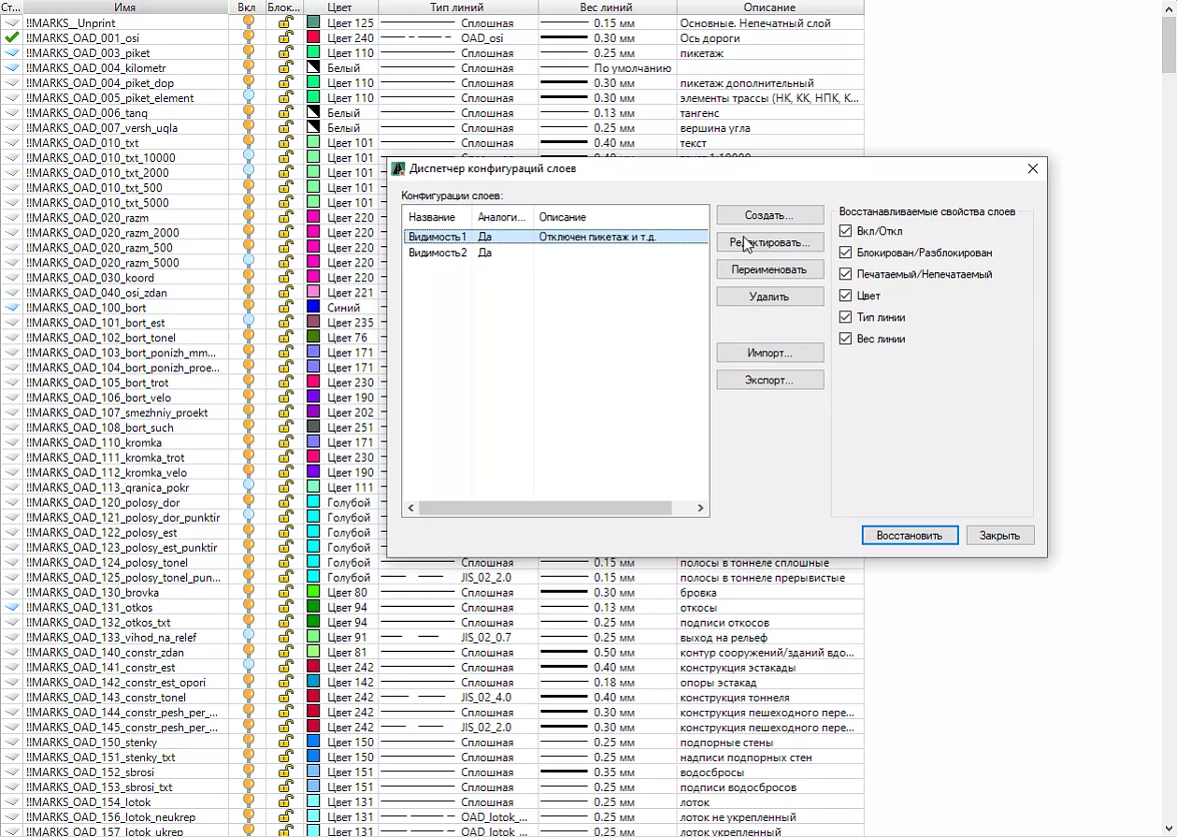Click the Экспорт... button
The height and width of the screenshot is (837, 1177).
click(x=769, y=381)
